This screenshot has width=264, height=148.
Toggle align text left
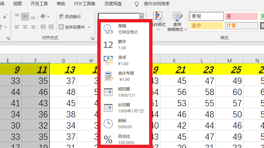pos(17,27)
